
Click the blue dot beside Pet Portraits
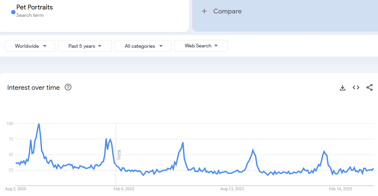pyautogui.click(x=13, y=12)
